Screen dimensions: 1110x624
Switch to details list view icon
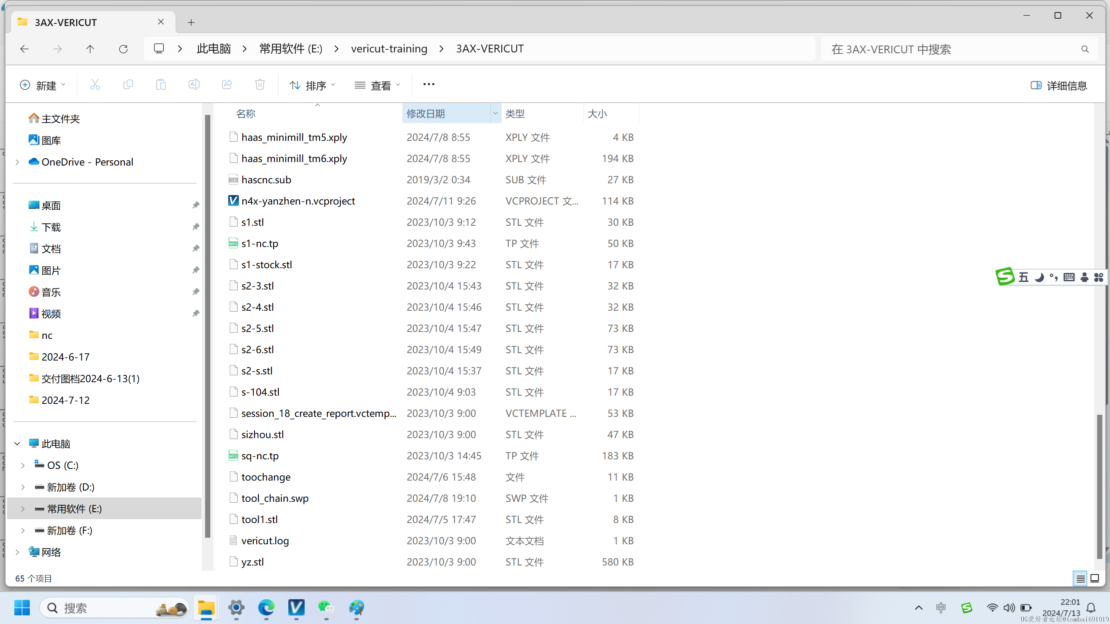coord(1080,578)
